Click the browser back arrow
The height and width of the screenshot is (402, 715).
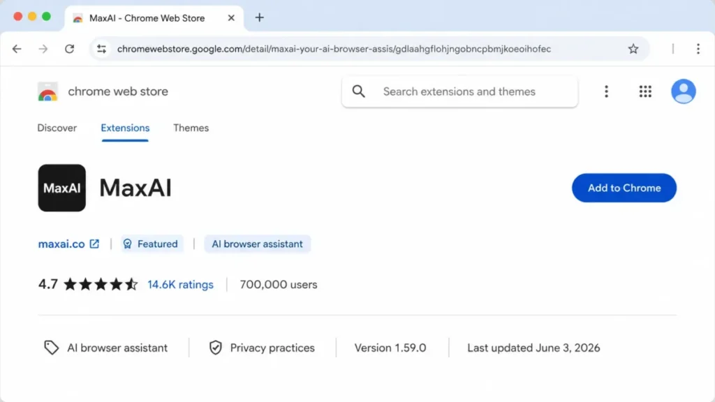point(17,49)
